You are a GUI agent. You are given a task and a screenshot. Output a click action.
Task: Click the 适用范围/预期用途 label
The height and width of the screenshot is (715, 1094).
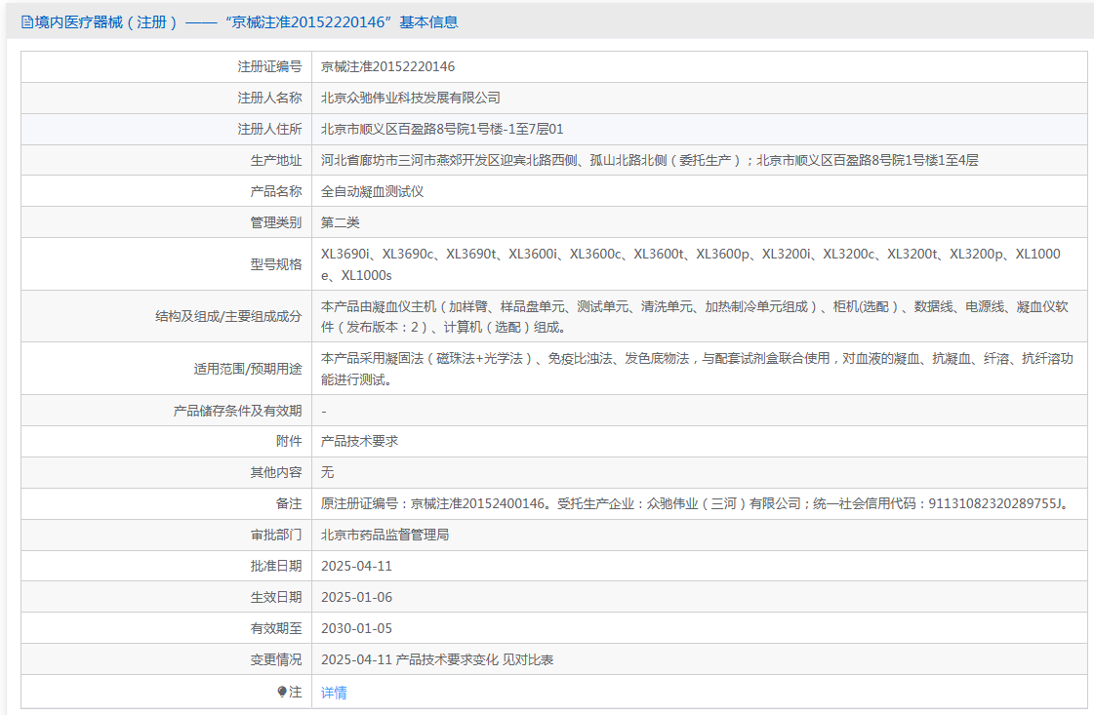pyautogui.click(x=248, y=369)
